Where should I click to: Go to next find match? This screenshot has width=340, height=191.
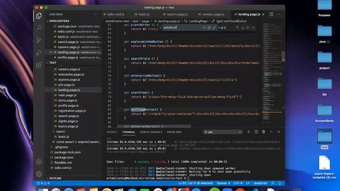[x=243, y=28]
